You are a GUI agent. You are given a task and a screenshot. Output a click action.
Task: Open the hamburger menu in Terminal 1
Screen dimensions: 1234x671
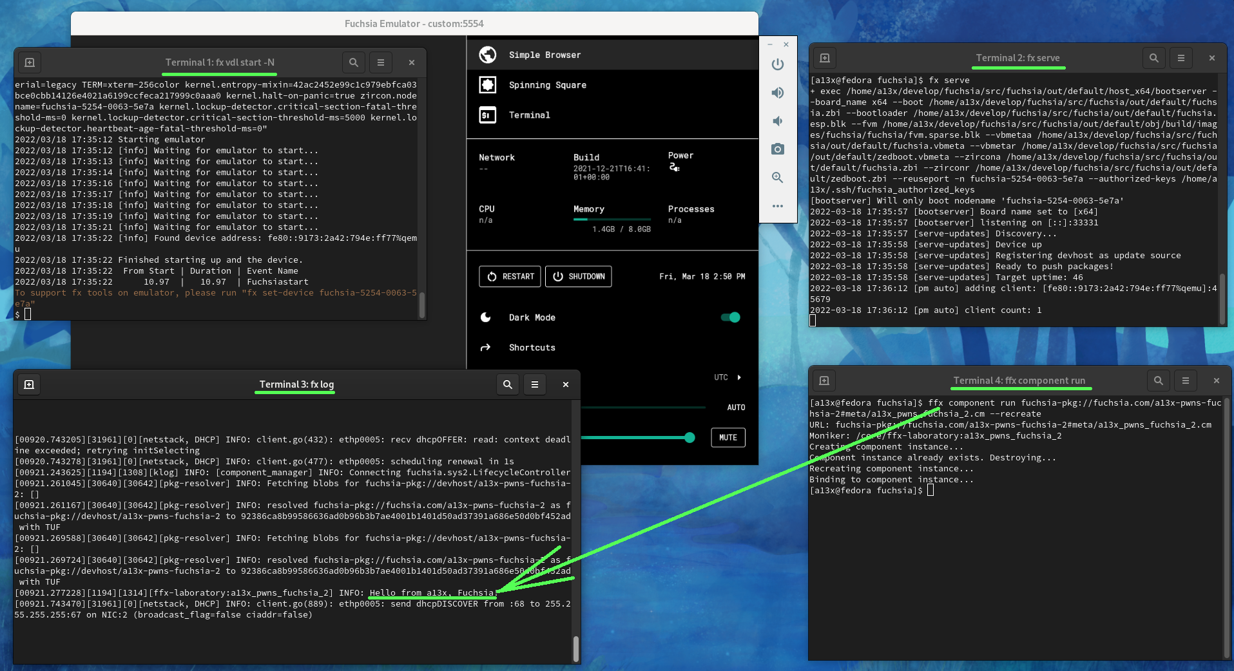click(x=380, y=62)
